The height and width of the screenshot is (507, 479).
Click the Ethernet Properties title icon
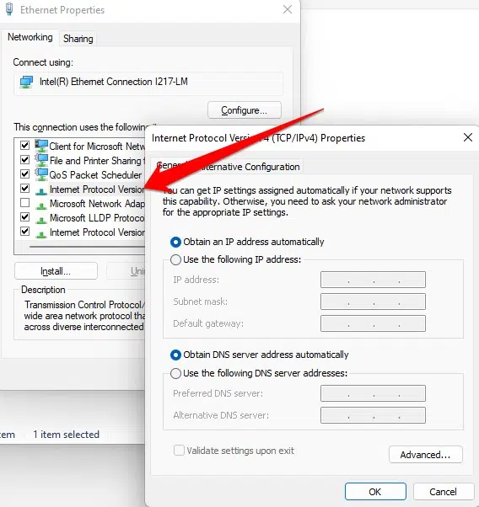[9, 9]
